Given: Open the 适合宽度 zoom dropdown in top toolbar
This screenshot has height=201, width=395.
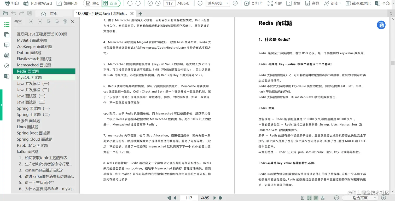Looking at the screenshot, I should [x=218, y=3].
